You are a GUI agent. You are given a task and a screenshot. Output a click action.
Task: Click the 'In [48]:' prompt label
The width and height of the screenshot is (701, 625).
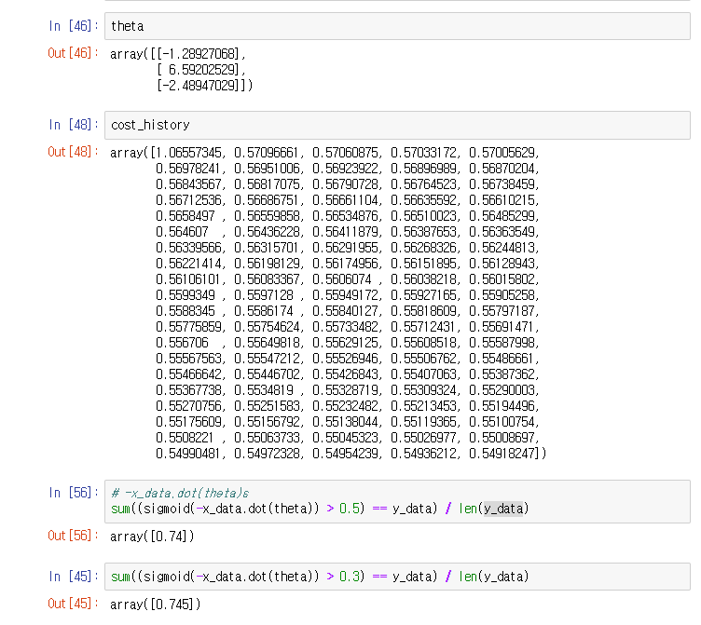(74, 125)
